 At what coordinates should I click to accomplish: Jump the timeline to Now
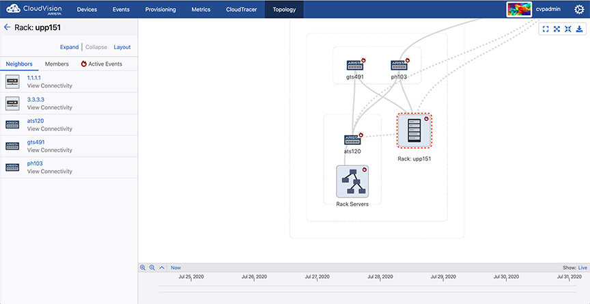pos(175,268)
